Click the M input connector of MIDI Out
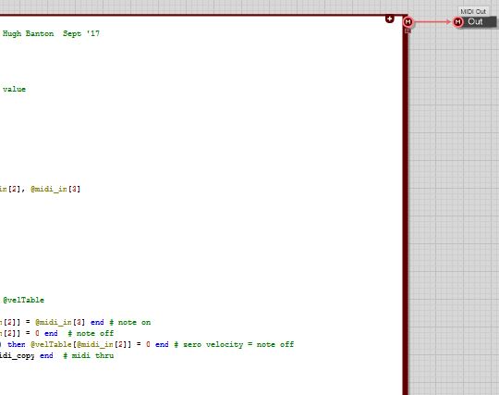Image resolution: width=499 pixels, height=395 pixels. pyautogui.click(x=457, y=22)
